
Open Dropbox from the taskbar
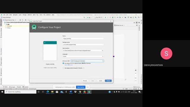click(75, 92)
